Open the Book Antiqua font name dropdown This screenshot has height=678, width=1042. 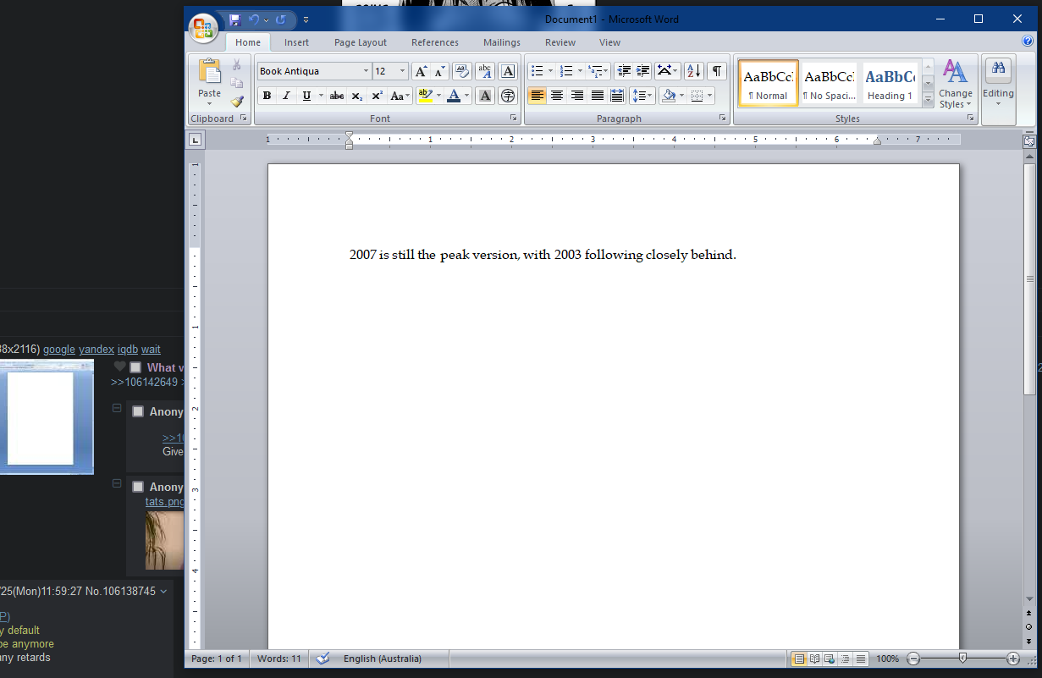pos(366,72)
